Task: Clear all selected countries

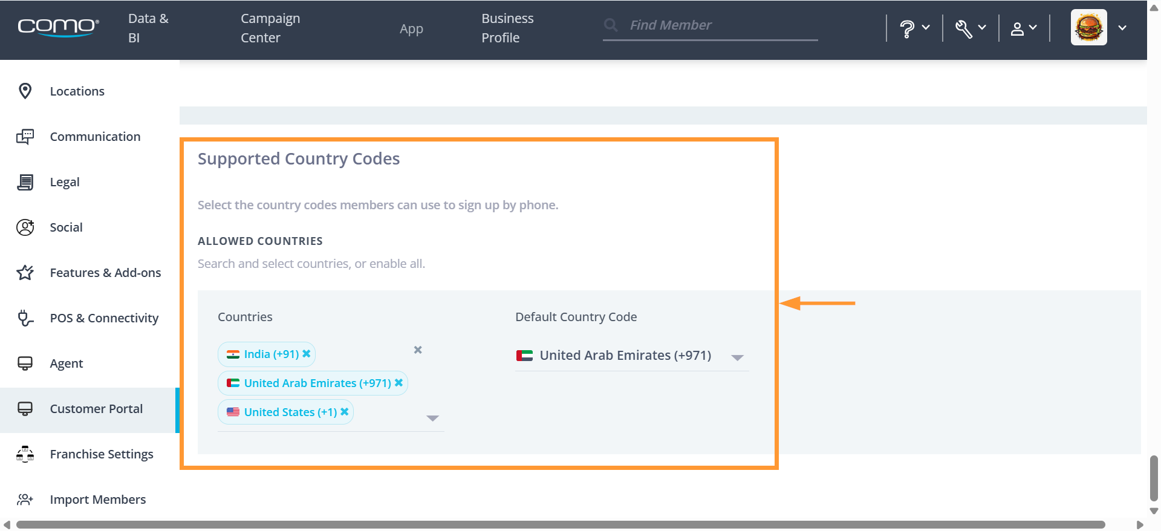Action: [x=418, y=350]
